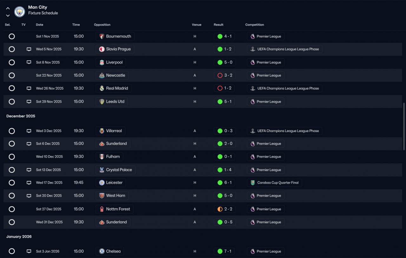The height and width of the screenshot is (258, 406).
Task: Sort by the Competition column header
Action: coord(254,25)
